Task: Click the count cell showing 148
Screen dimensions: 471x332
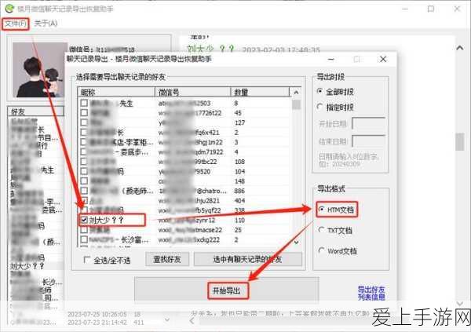Action: (x=239, y=181)
